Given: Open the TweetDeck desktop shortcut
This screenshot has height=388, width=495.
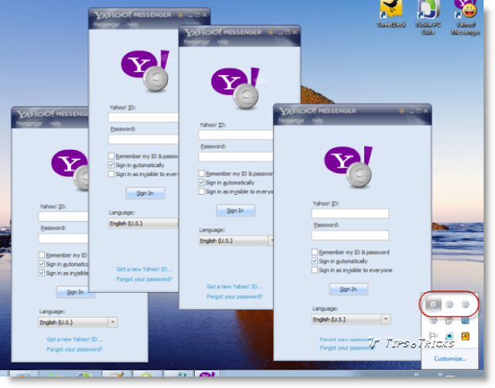Looking at the screenshot, I should coord(391,13).
